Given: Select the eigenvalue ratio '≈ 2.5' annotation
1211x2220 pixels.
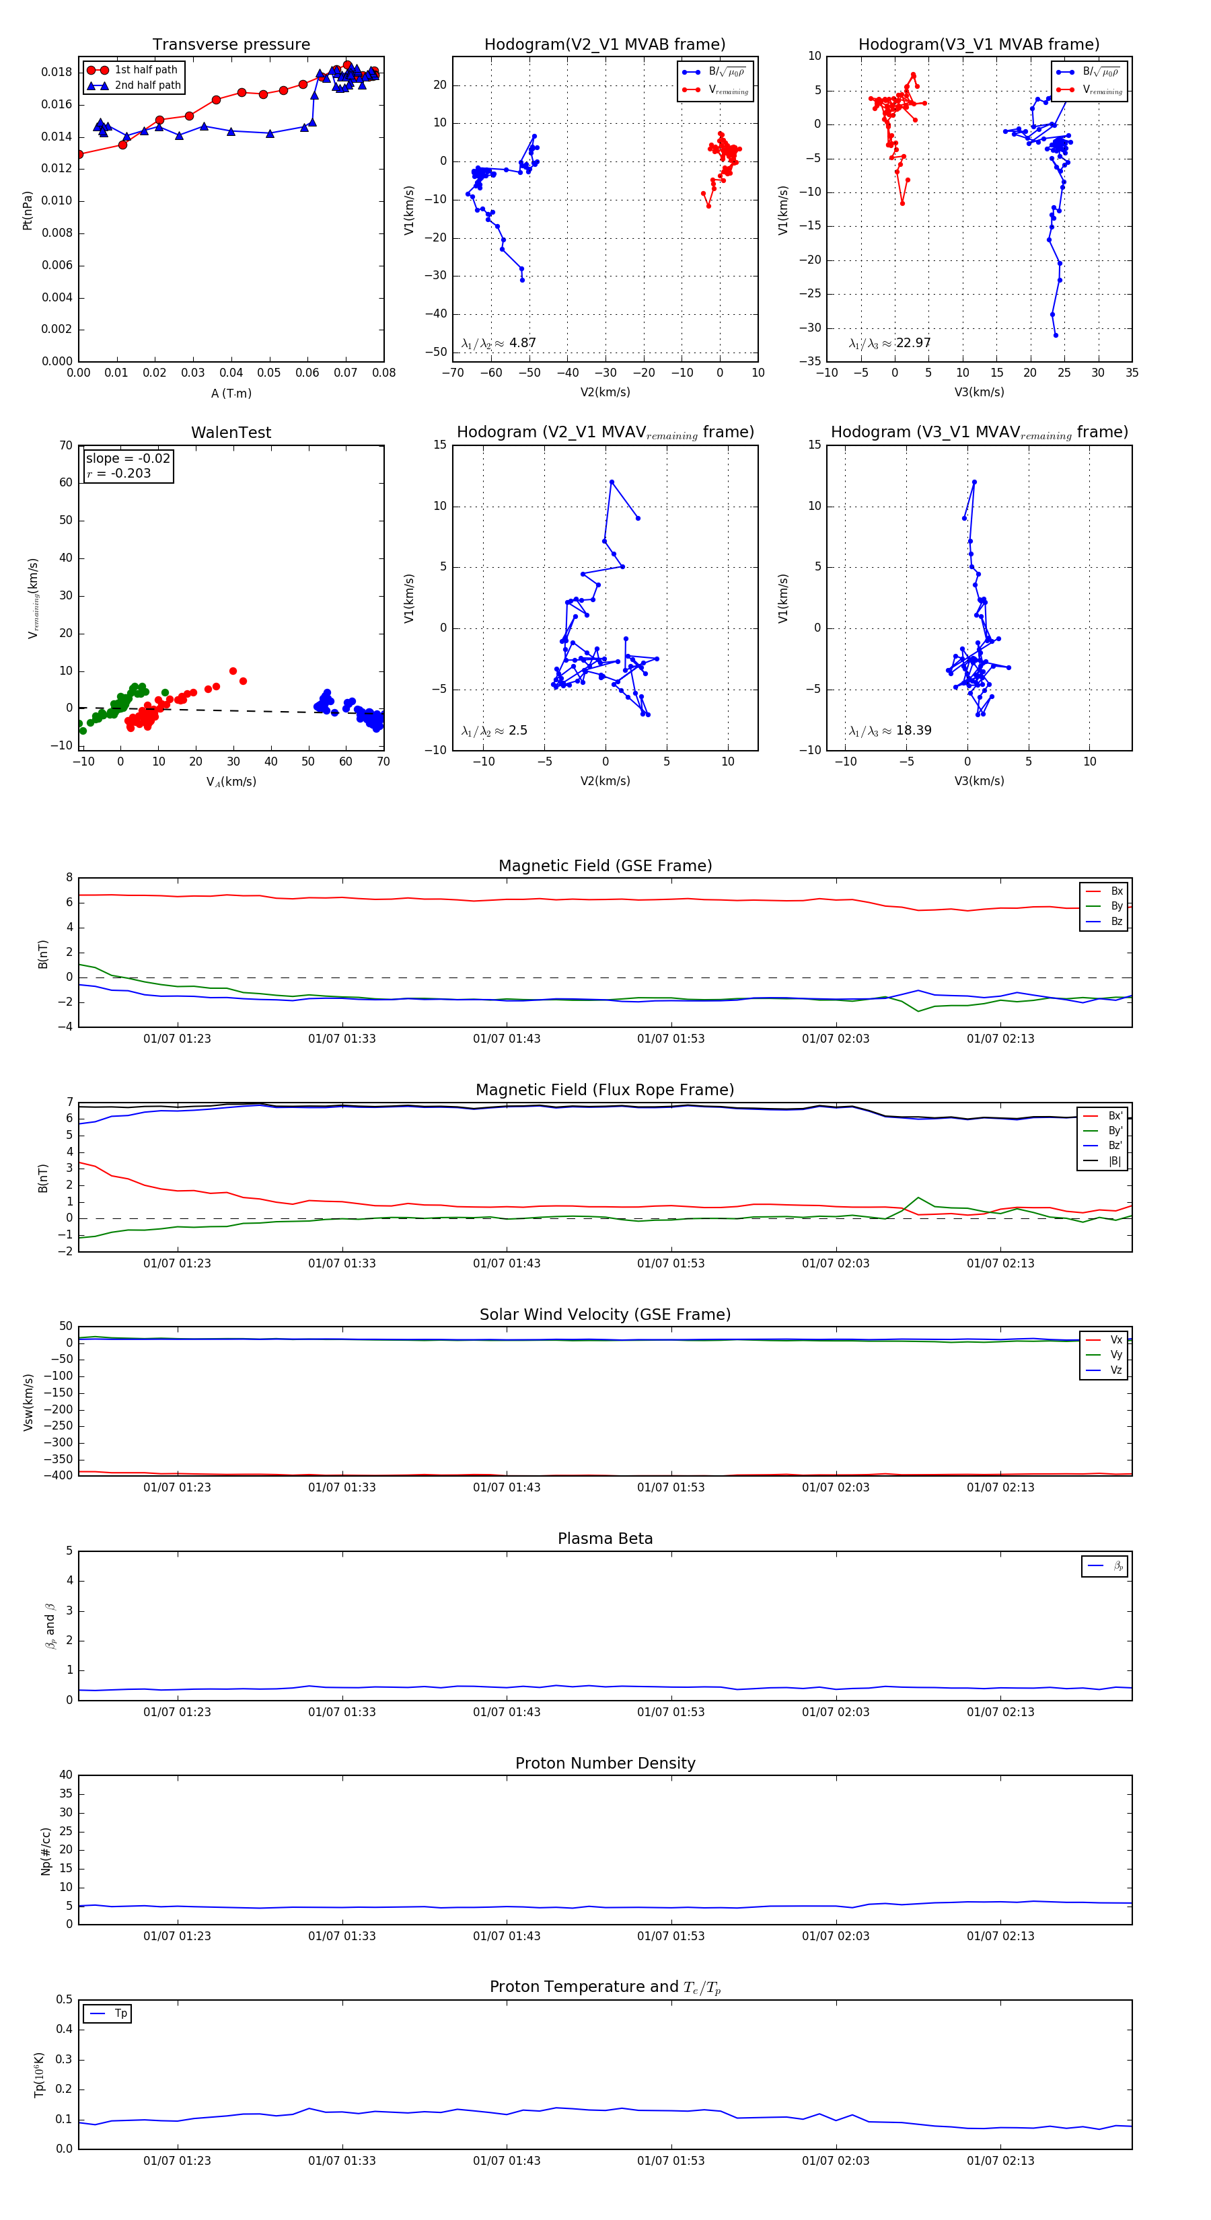Looking at the screenshot, I should (494, 731).
